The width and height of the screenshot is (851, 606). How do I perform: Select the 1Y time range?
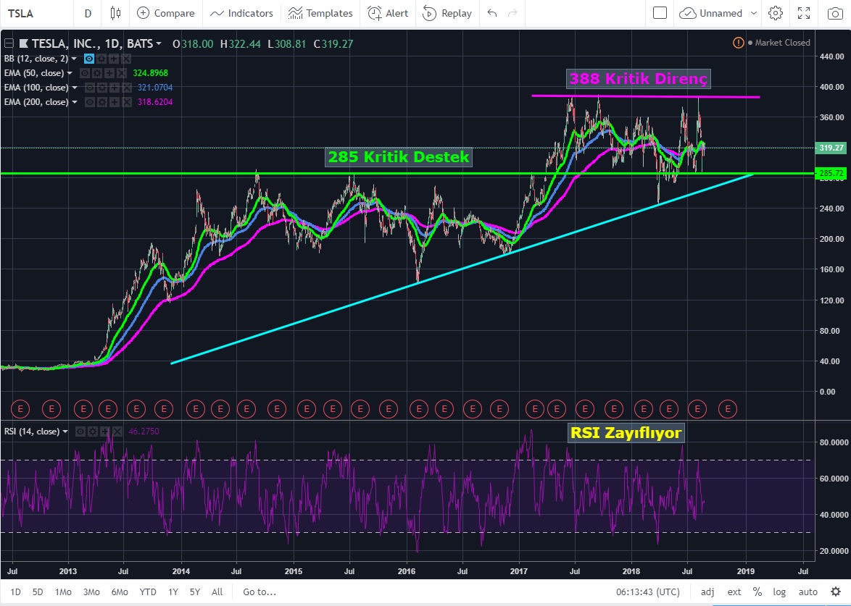(x=173, y=592)
